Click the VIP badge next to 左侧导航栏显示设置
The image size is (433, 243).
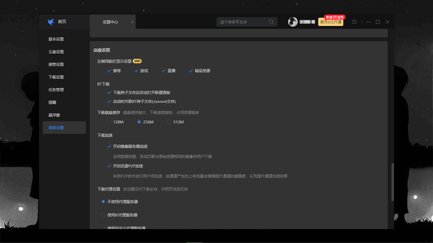[137, 61]
